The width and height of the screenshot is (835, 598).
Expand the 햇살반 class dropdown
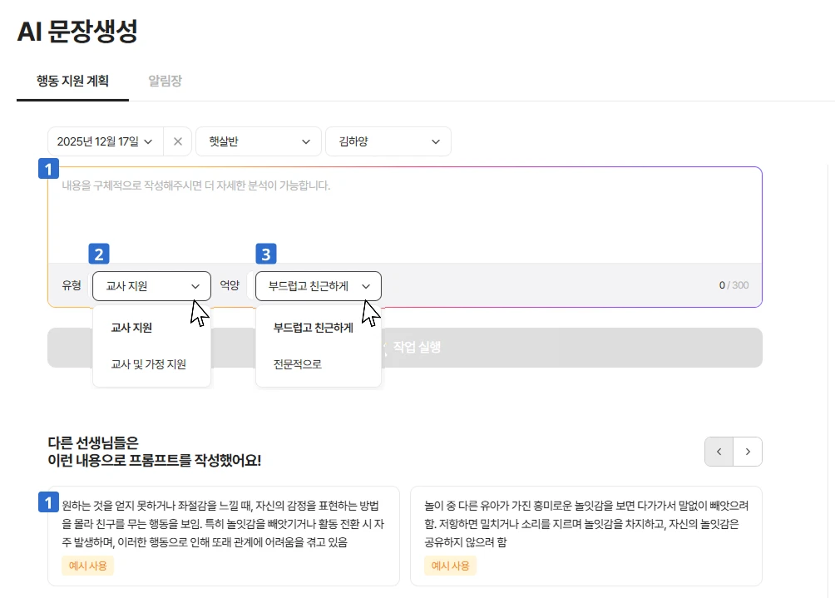click(x=258, y=141)
